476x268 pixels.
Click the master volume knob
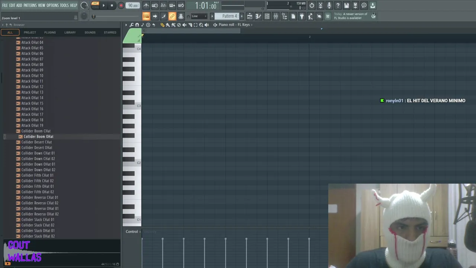[84, 5]
